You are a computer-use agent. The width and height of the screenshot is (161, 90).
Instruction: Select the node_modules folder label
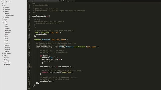(7, 53)
